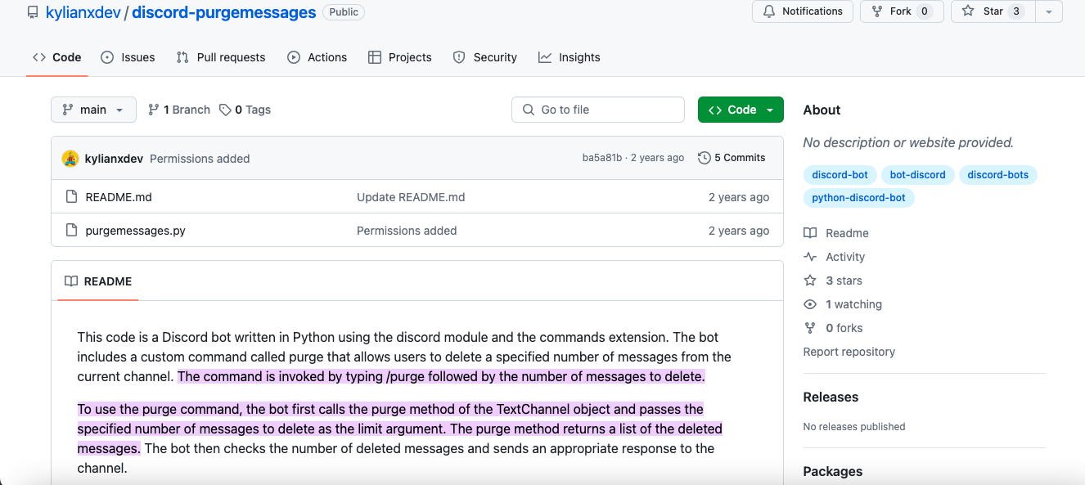
Task: Open the green Code dropdown button
Action: [741, 110]
